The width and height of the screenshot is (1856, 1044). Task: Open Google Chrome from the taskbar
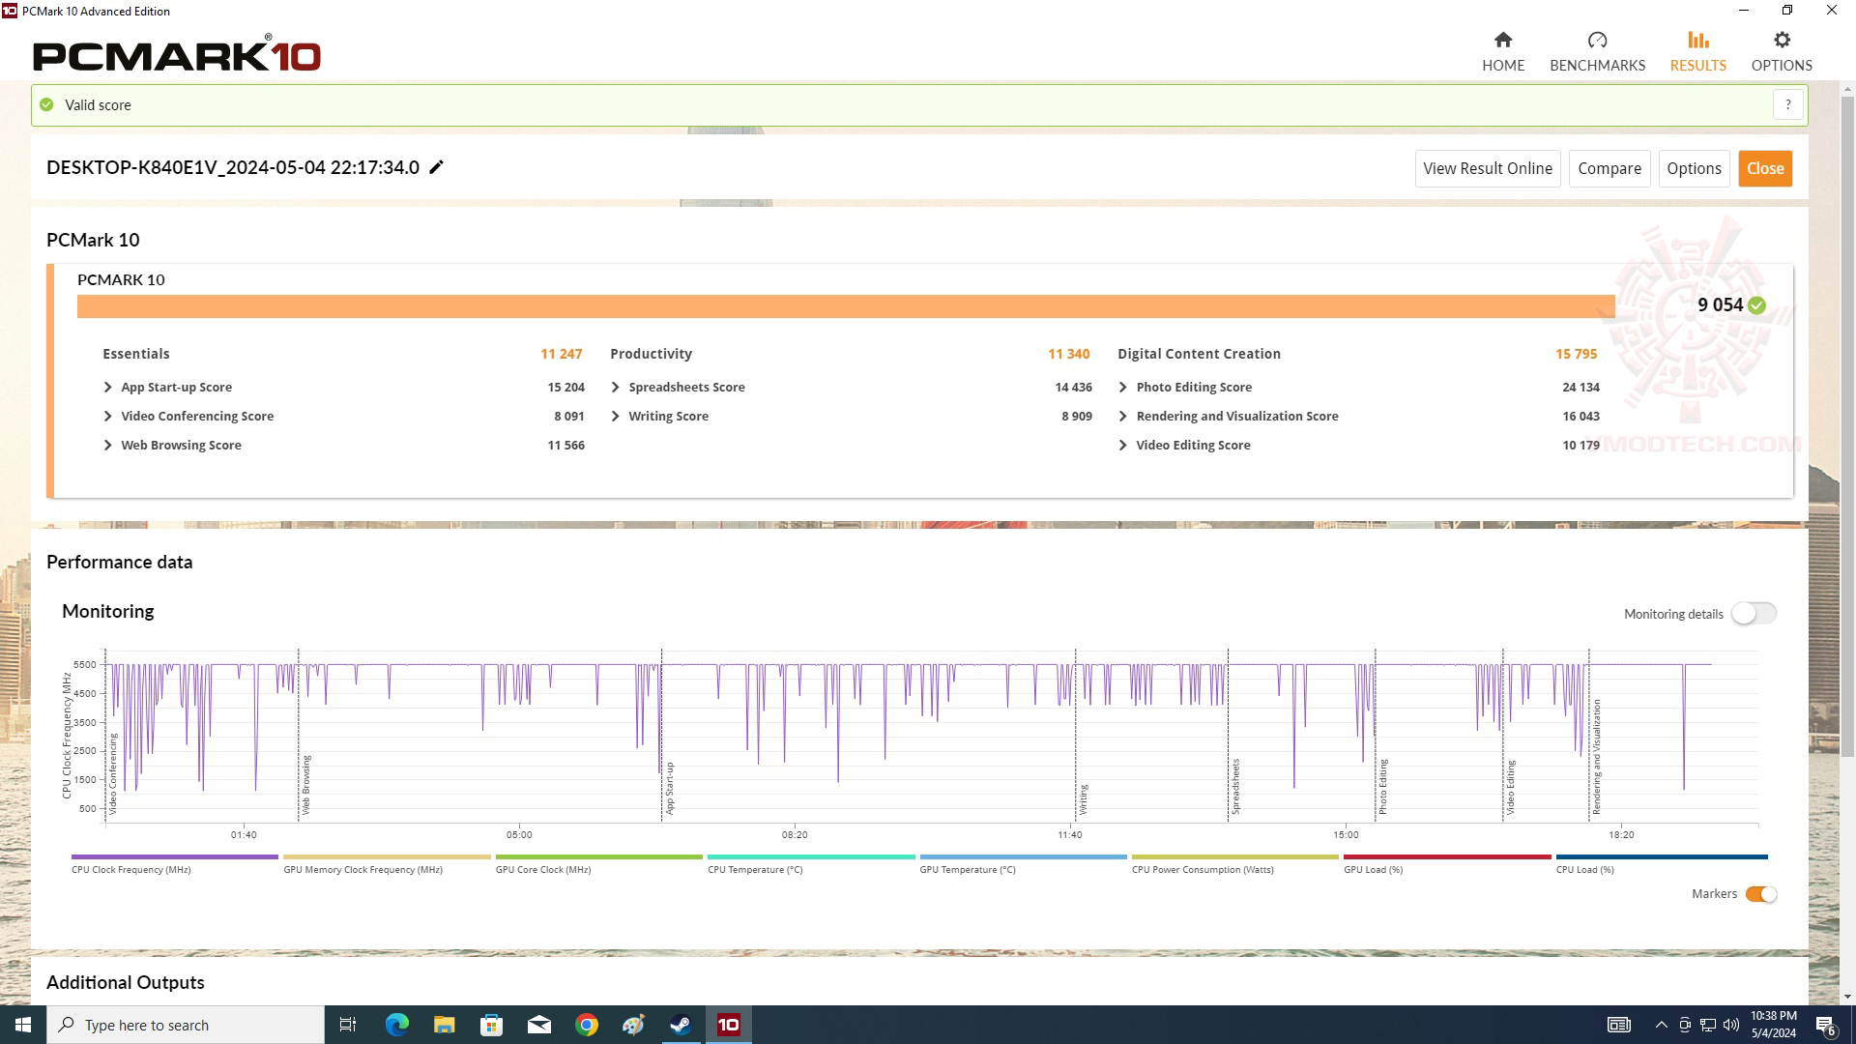tap(587, 1025)
